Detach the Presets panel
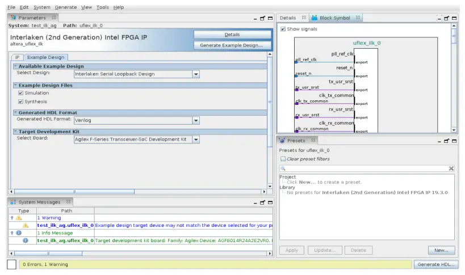 pyautogui.click(x=446, y=141)
